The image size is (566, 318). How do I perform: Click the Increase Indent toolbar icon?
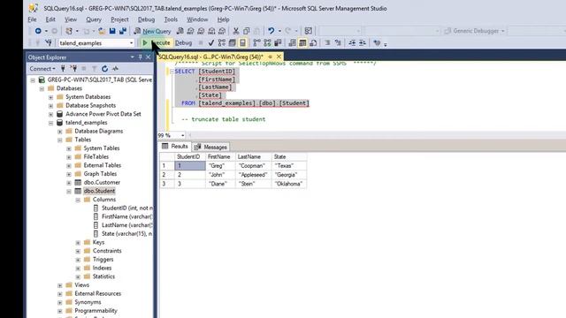point(363,43)
